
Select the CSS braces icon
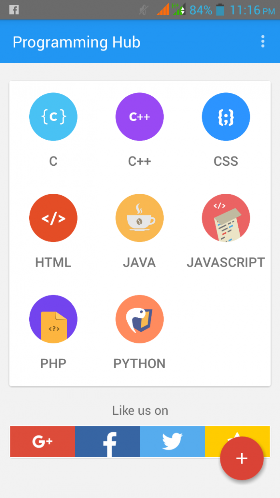226,117
